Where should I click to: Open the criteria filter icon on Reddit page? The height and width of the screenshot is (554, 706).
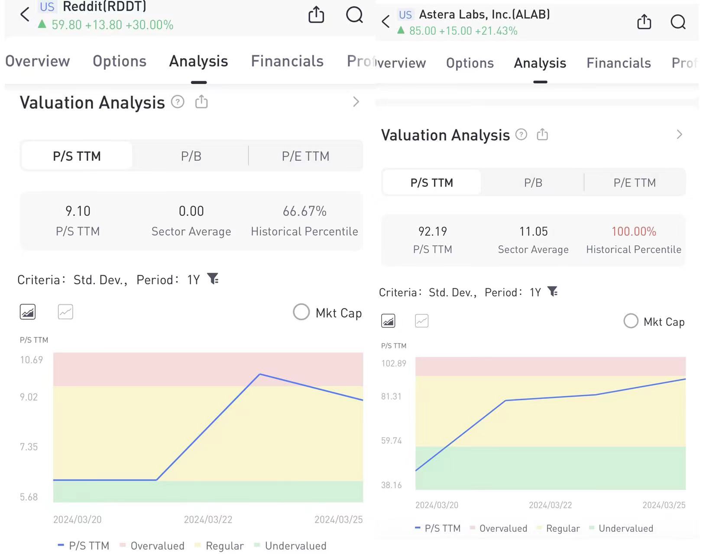pyautogui.click(x=213, y=279)
